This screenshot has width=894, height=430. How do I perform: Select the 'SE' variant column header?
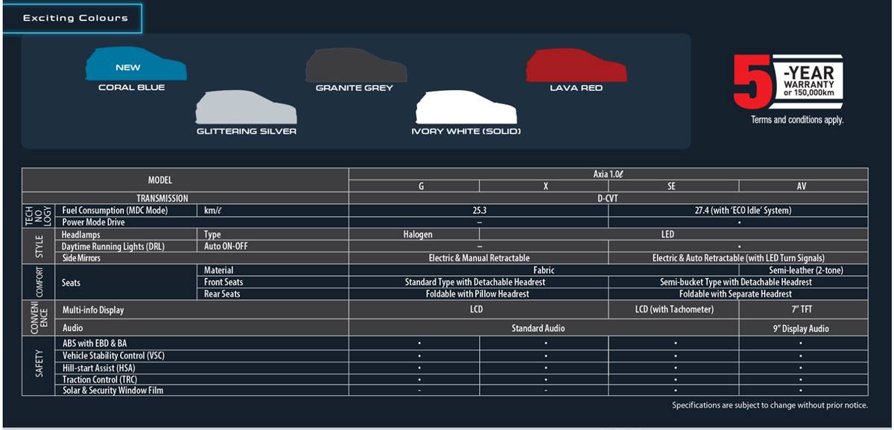point(672,187)
